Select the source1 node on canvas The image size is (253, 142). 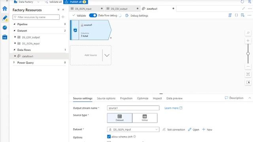point(91,30)
